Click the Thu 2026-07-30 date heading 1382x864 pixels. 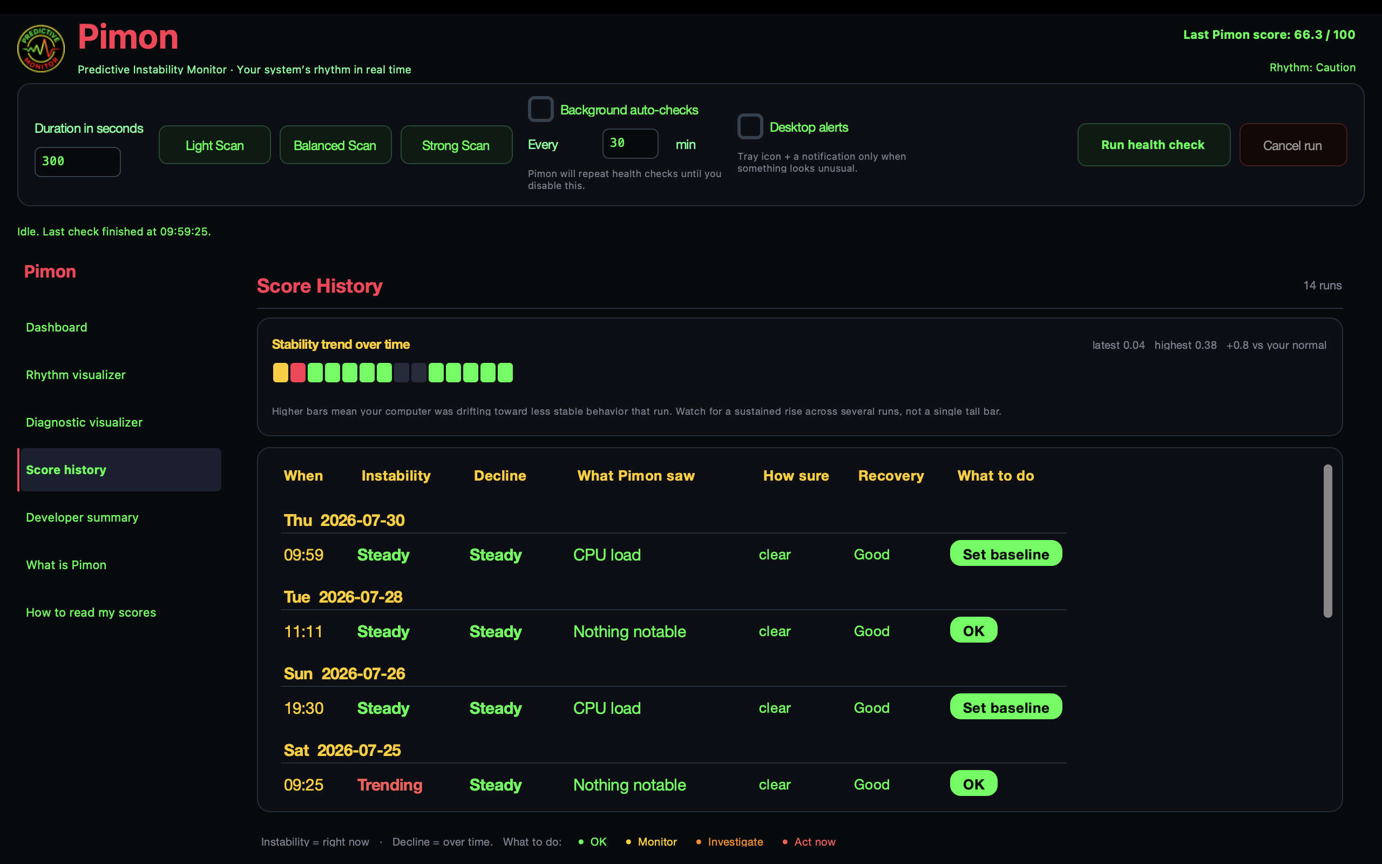344,521
